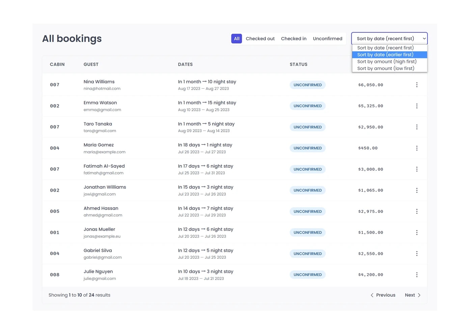Viewport: 469px width, 335px height.
Task: Choose Sort by amount (low first) option
Action: pyautogui.click(x=389, y=68)
